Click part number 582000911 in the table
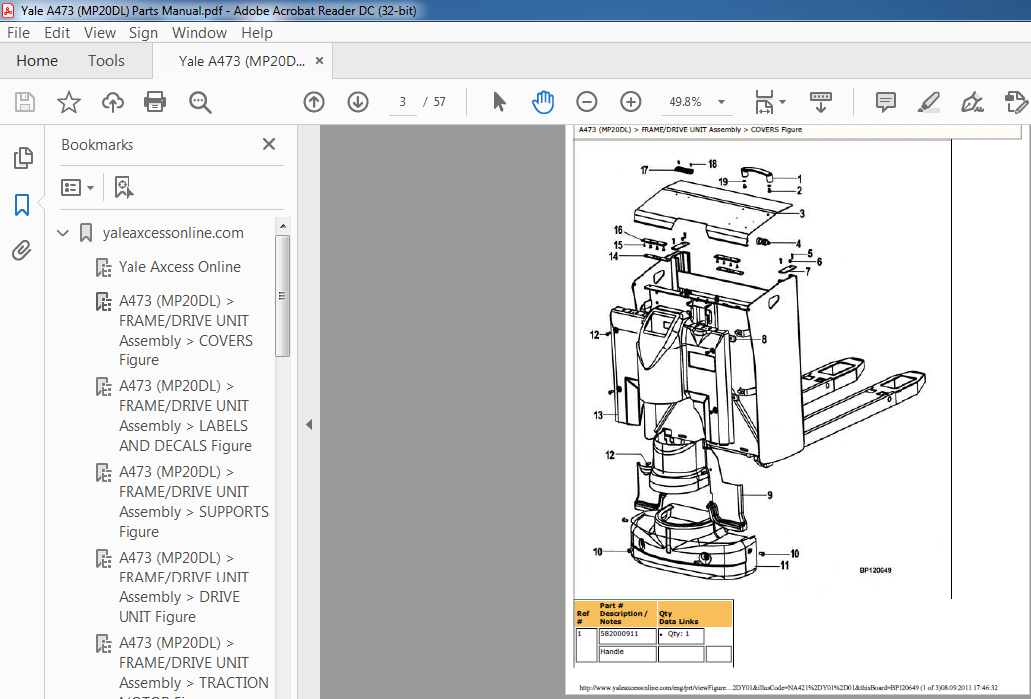Image resolution: width=1031 pixels, height=699 pixels. pos(619,634)
